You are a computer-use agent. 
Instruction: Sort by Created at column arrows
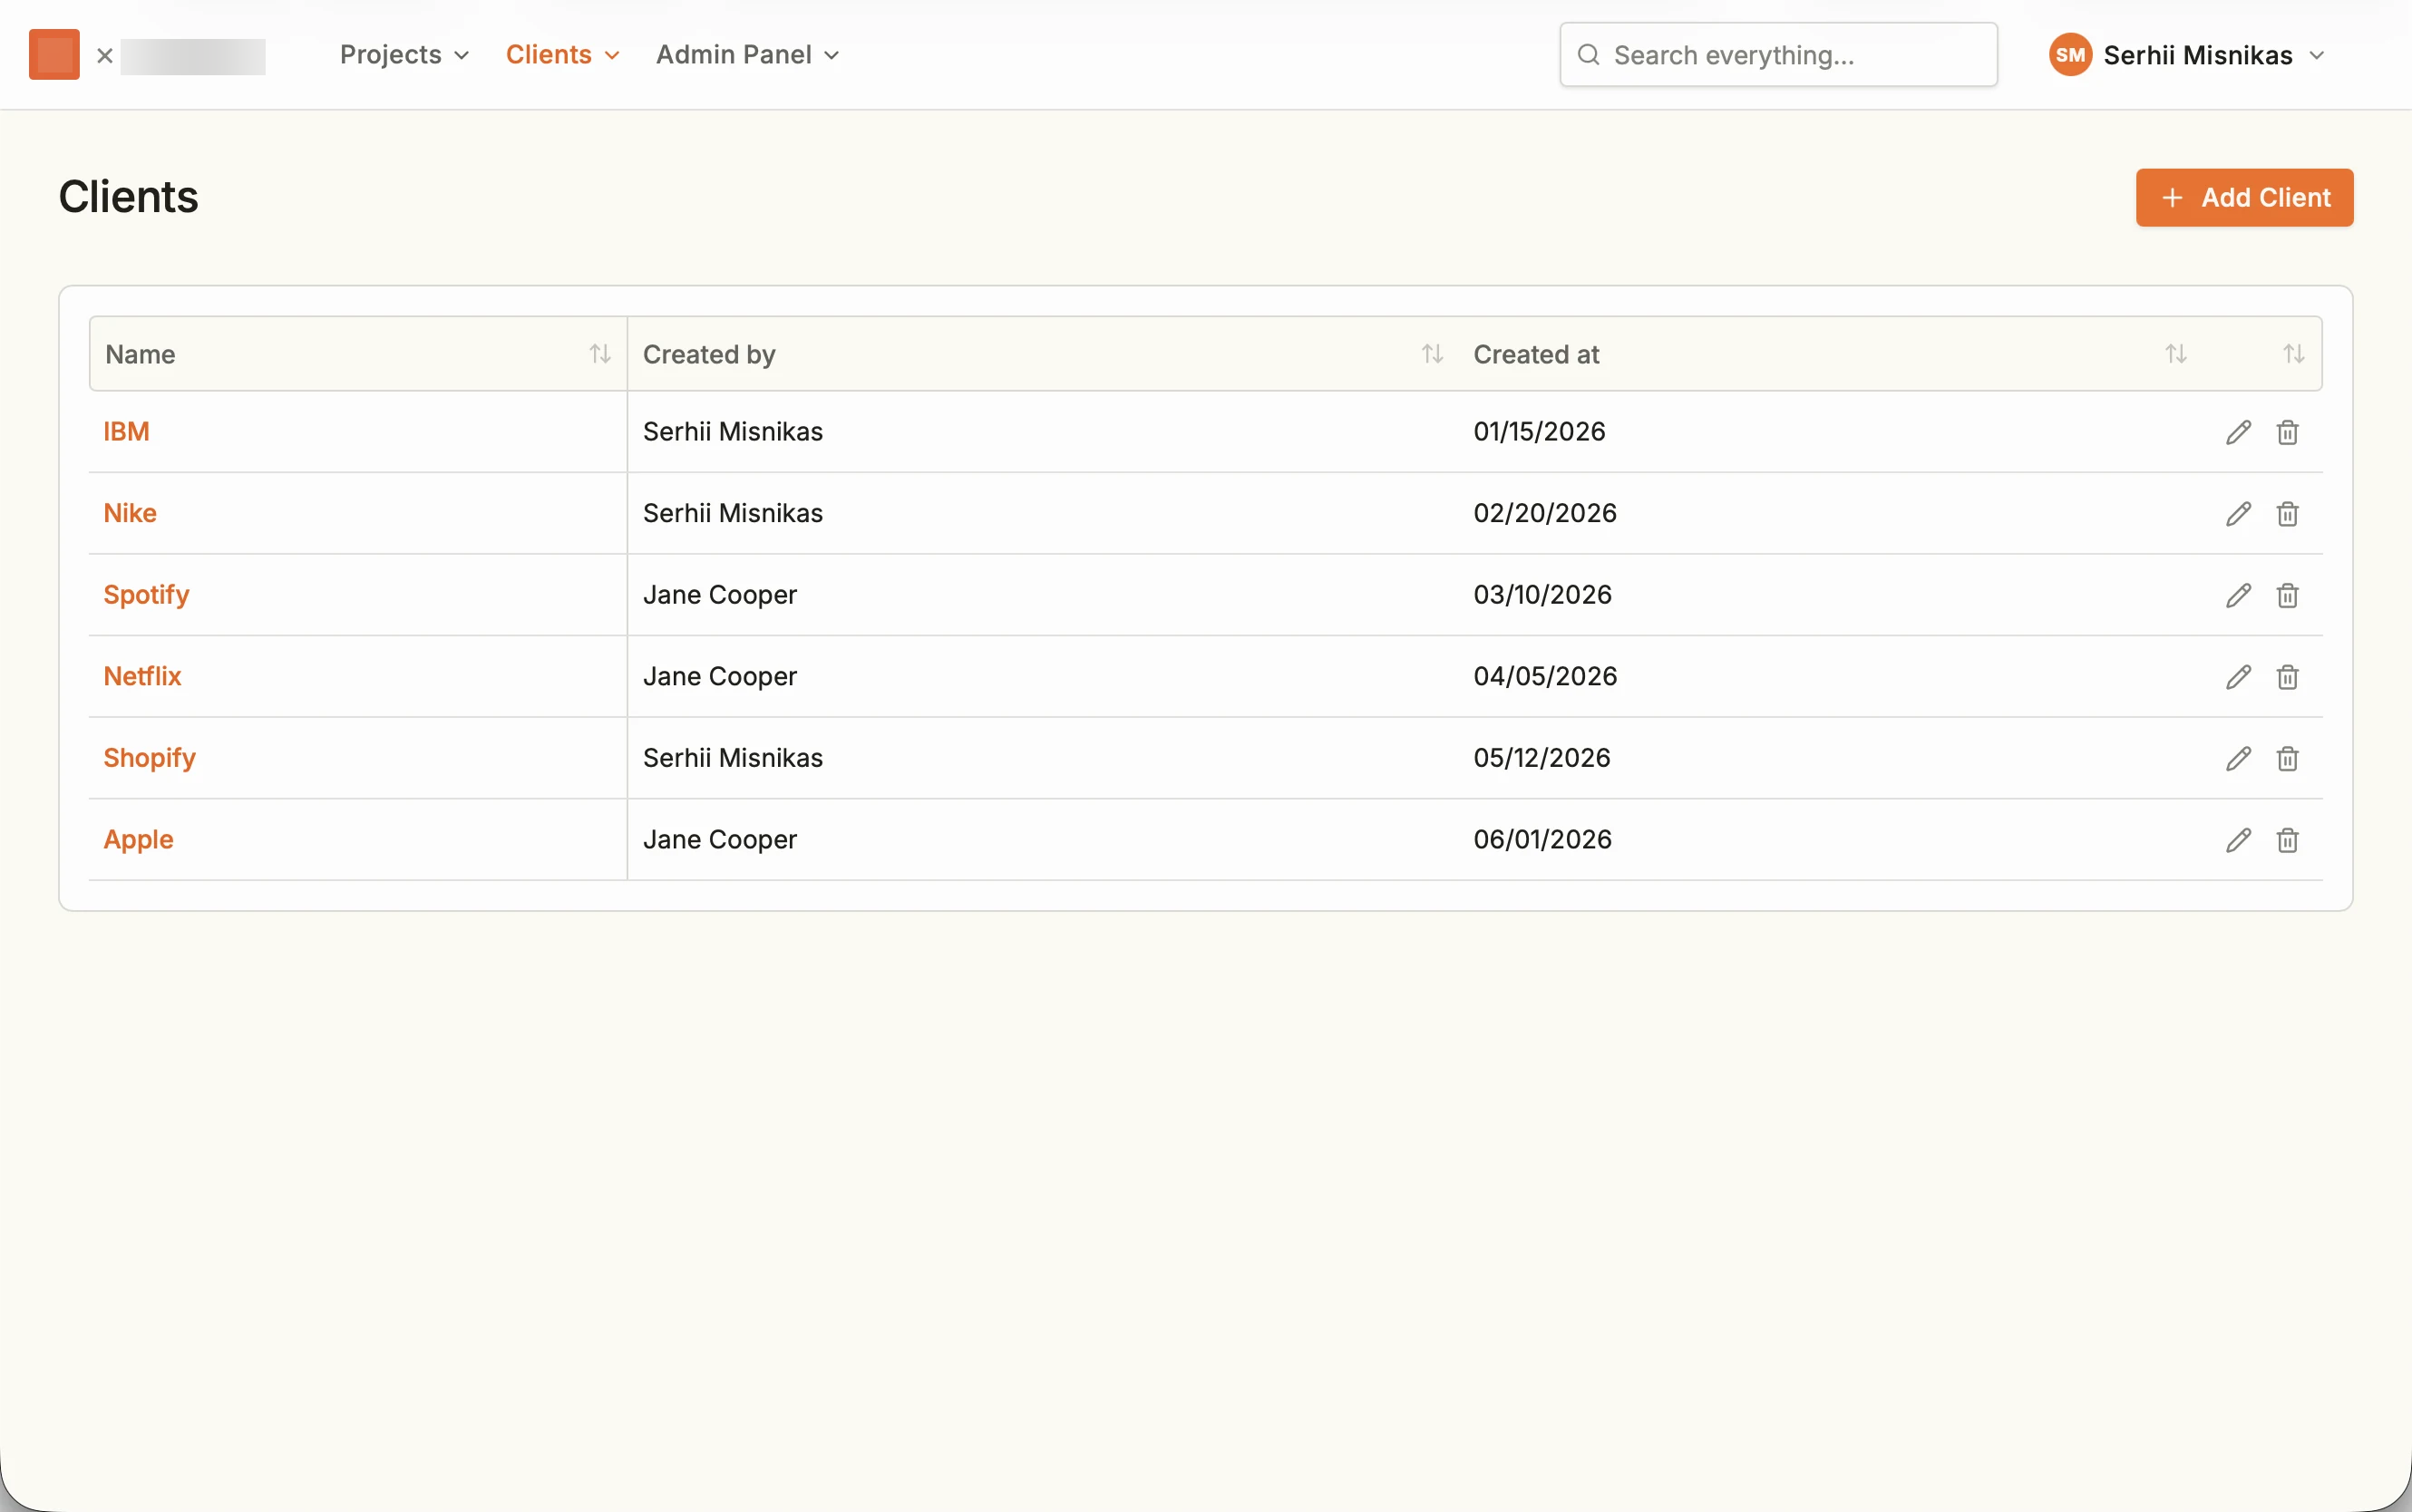pos(2176,354)
